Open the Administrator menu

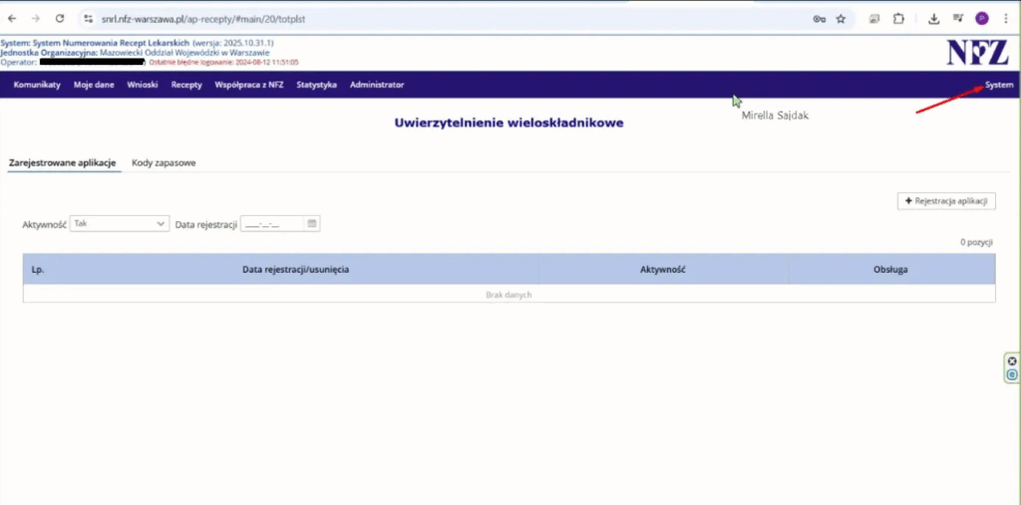coord(377,85)
